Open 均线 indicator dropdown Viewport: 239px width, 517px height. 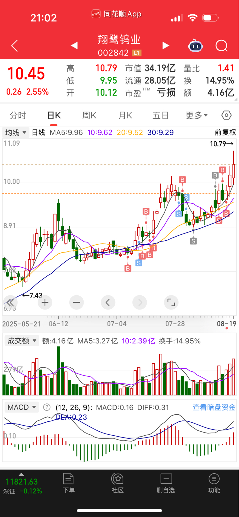(16, 133)
